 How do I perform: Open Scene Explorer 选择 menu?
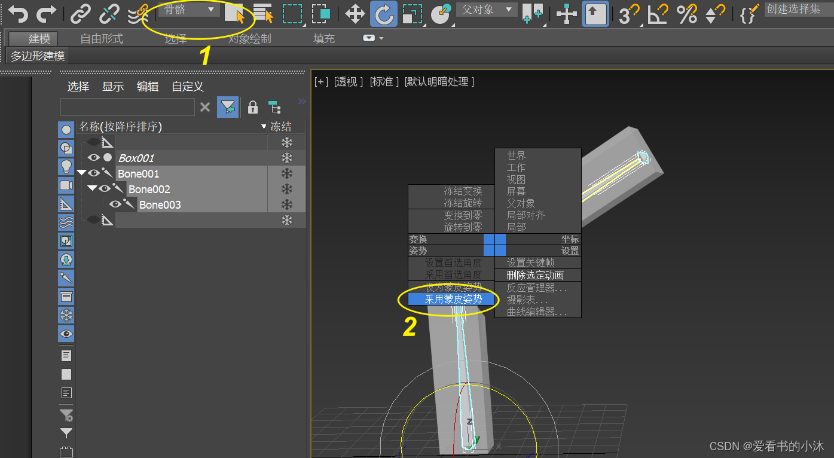tap(78, 87)
